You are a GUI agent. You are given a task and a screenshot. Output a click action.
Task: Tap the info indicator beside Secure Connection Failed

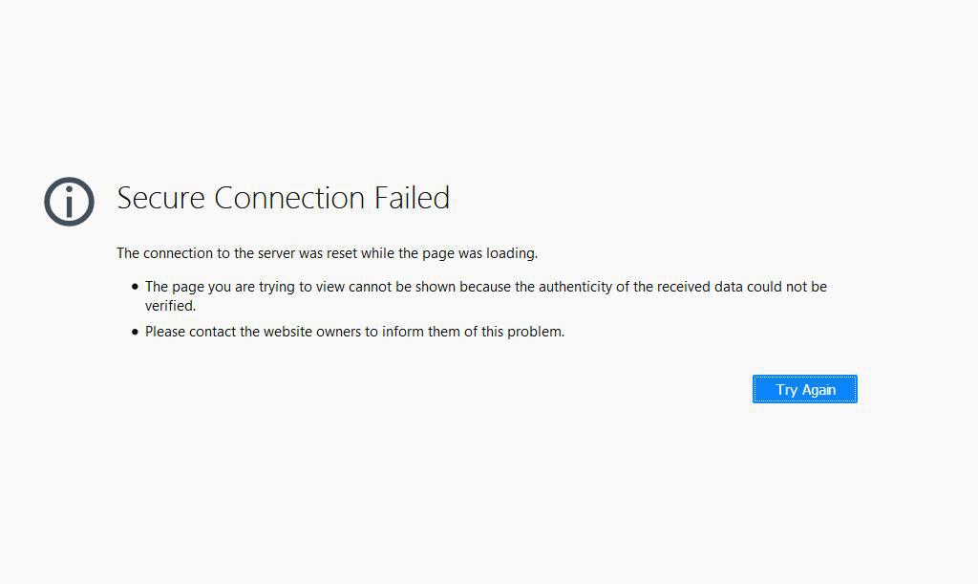pos(69,202)
